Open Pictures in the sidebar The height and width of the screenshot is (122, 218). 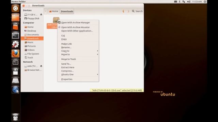tap(30, 46)
